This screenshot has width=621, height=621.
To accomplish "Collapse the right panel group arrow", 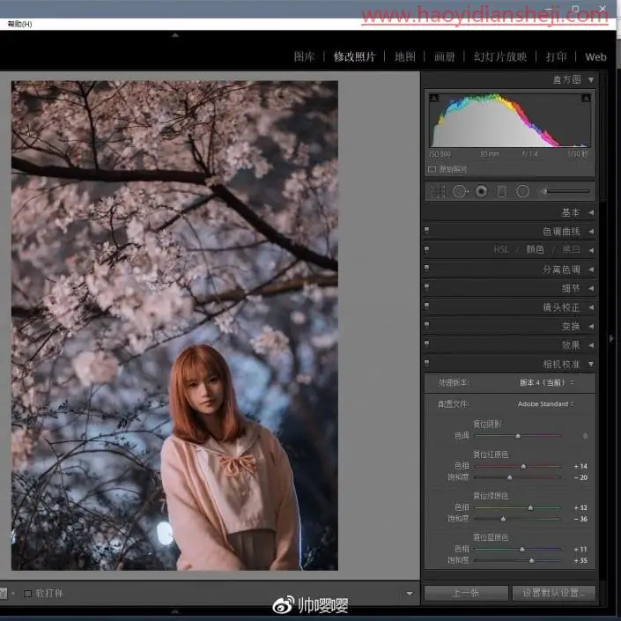I will pyautogui.click(x=611, y=338).
